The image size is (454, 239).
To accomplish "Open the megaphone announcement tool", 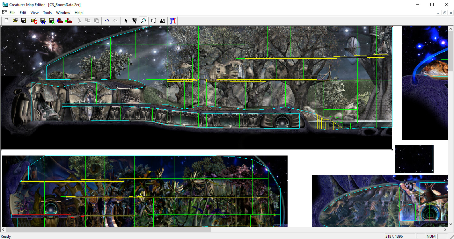I will (x=153, y=20).
